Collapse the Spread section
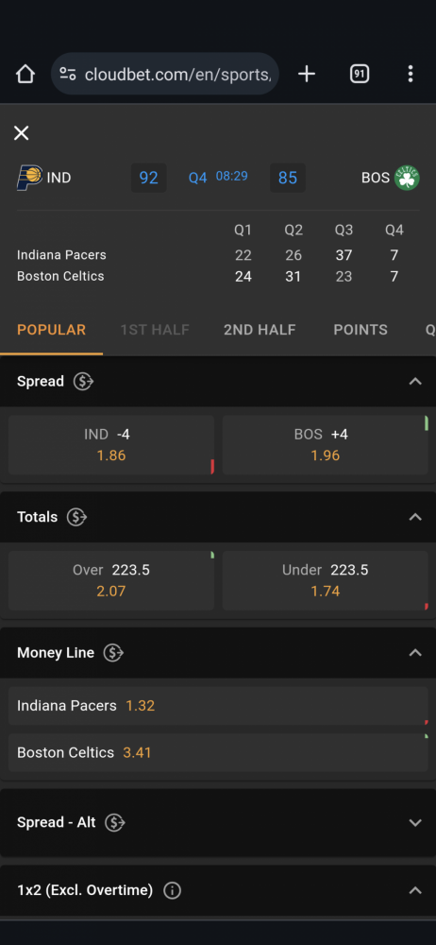 415,382
